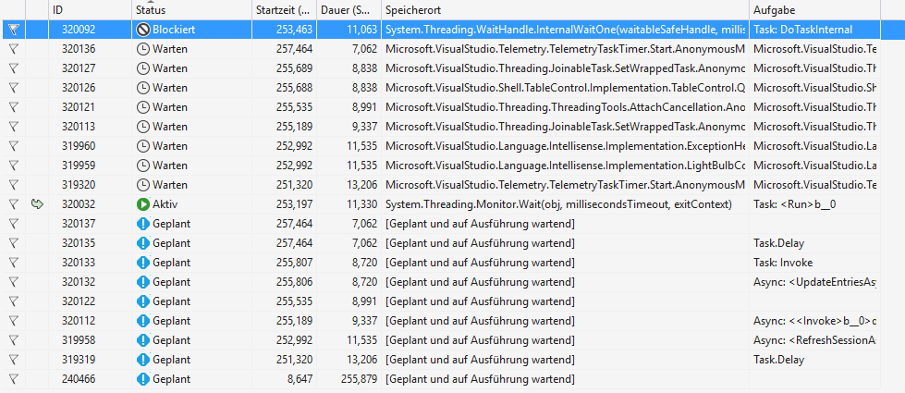Viewport: 905px width, 393px height.
Task: Click the green Aktiv play icon for task 320032
Action: pos(142,204)
